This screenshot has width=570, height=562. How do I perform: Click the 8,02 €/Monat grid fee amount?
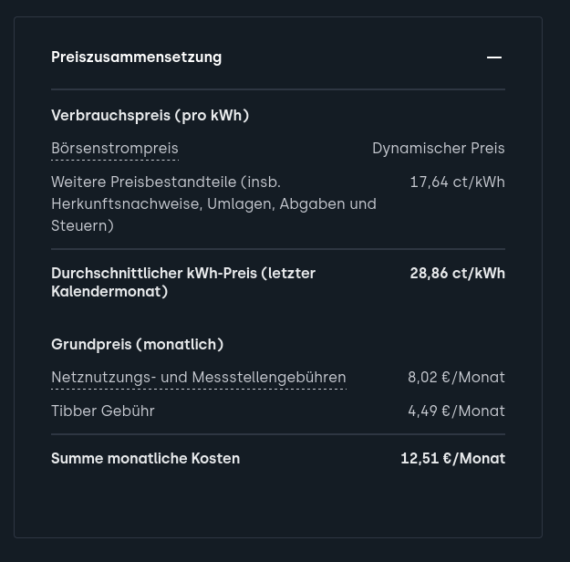pos(456,378)
